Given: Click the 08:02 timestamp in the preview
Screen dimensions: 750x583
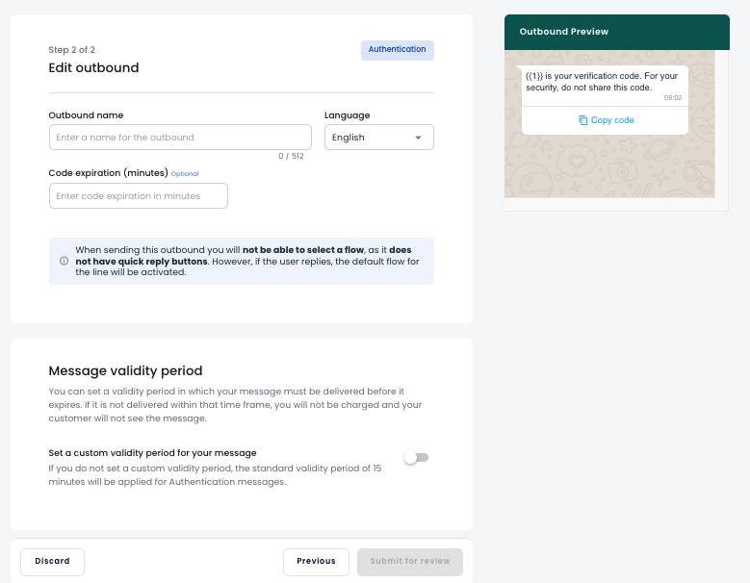Looking at the screenshot, I should [x=672, y=98].
